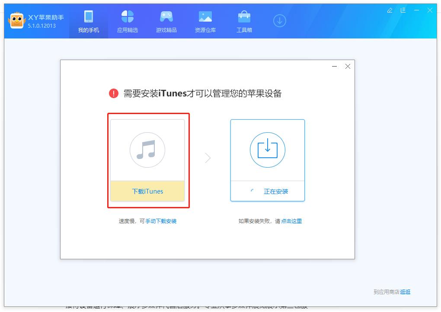Close the XY苹果助手 main window
Screen dimensions: 441x312
coord(430,10)
